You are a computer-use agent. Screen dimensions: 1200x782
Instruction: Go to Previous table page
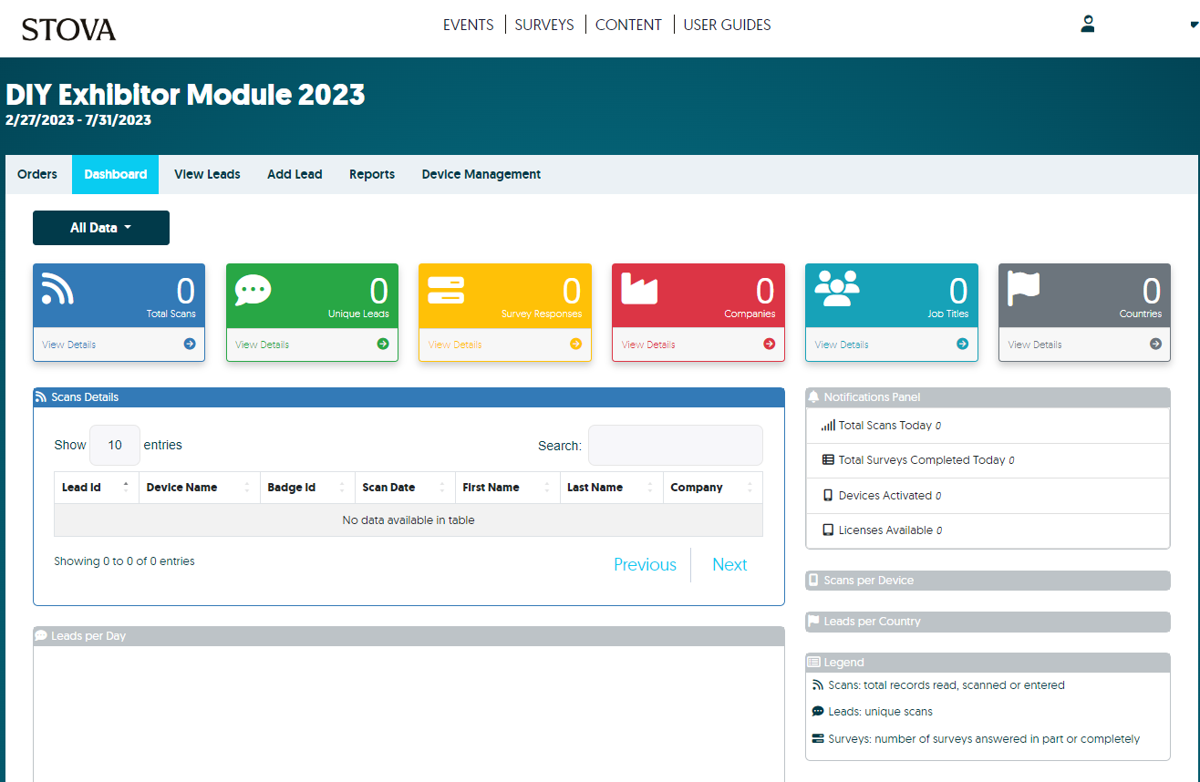point(645,565)
